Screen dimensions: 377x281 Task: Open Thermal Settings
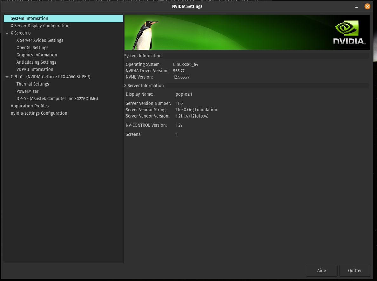(33, 84)
